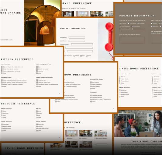Viewport: 162px width, 155px height.
Task: Select Wall art decorative element
Action: tap(119, 77)
